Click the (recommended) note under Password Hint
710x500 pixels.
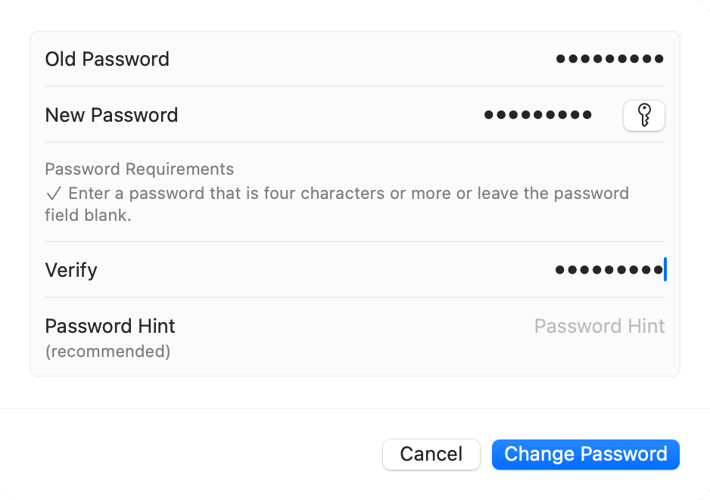(107, 352)
